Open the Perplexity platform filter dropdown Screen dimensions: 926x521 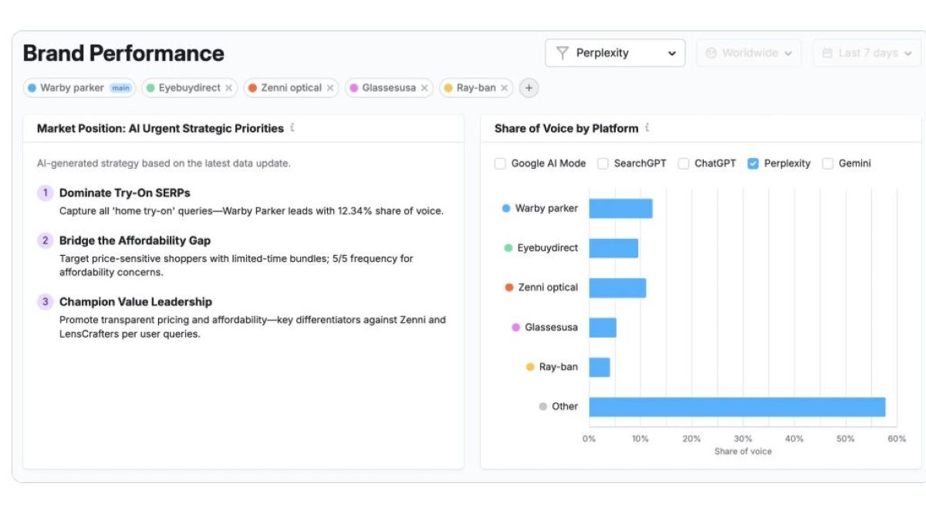tap(615, 53)
